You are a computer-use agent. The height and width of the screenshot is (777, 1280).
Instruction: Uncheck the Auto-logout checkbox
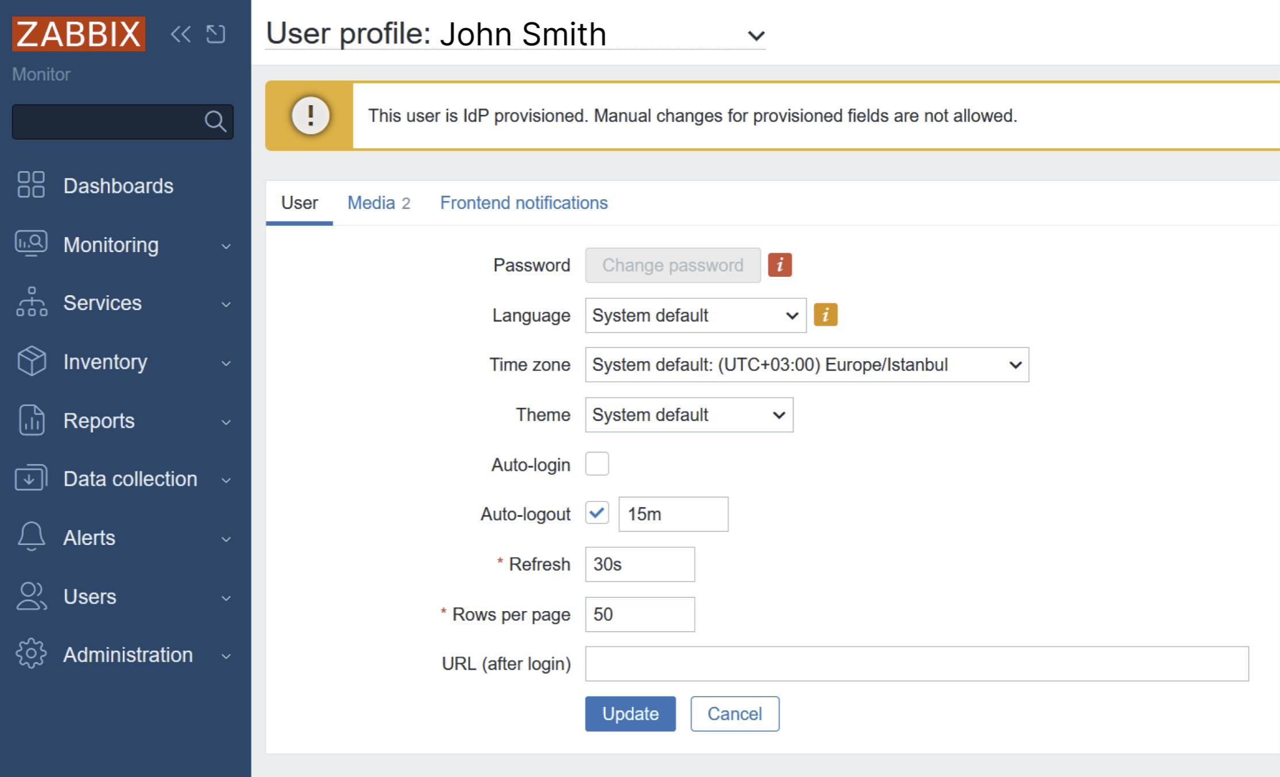click(x=597, y=513)
